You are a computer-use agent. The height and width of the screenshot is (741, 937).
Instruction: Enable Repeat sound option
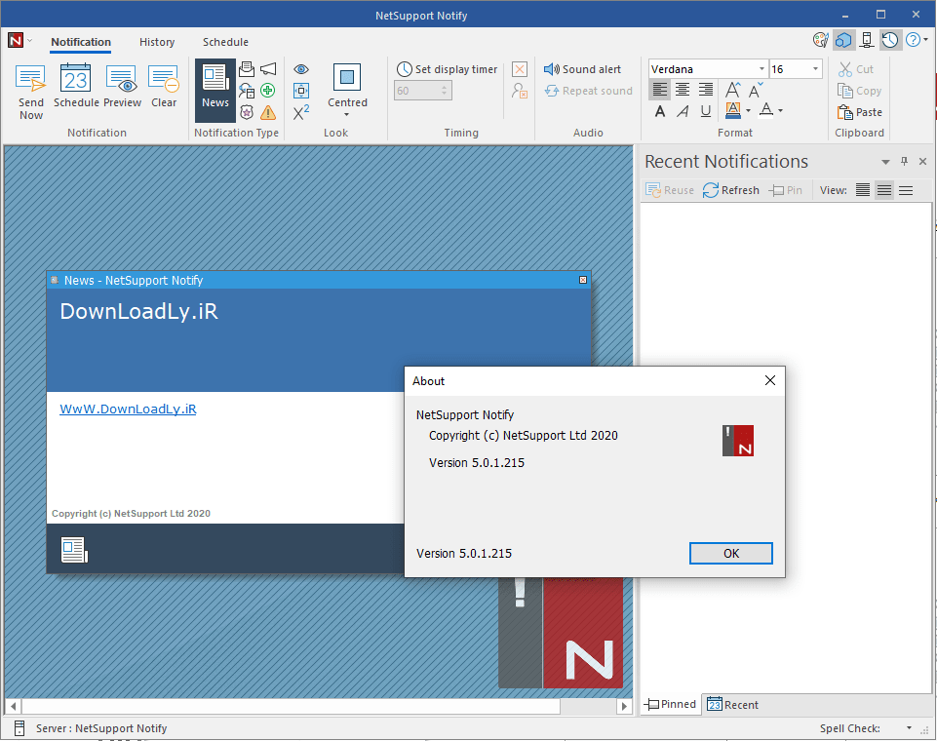click(x=589, y=91)
